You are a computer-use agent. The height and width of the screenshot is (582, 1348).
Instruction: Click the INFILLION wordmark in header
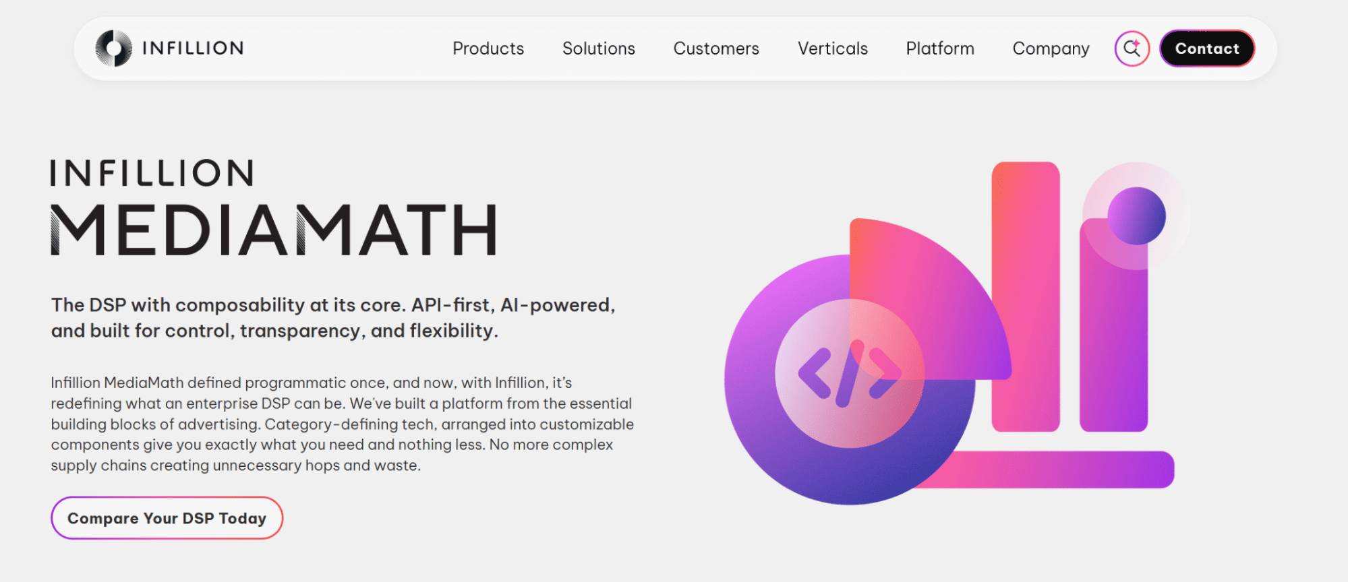[193, 48]
